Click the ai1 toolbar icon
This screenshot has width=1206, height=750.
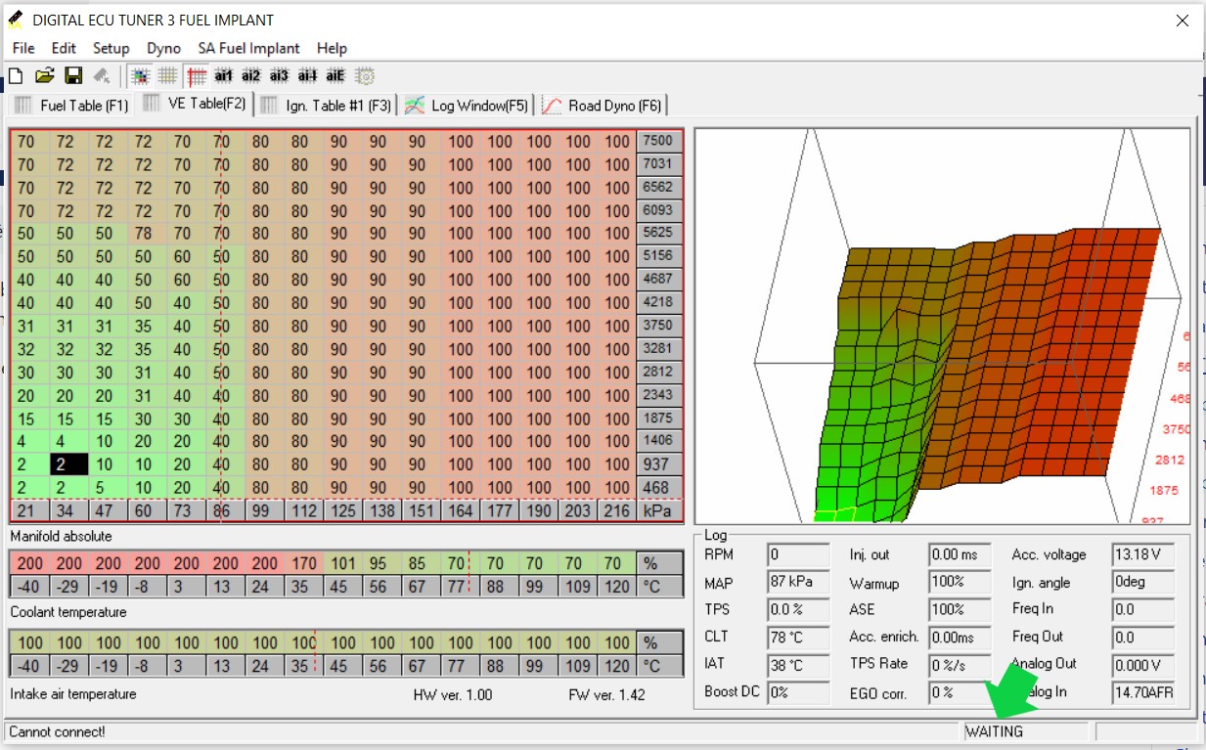click(x=223, y=76)
